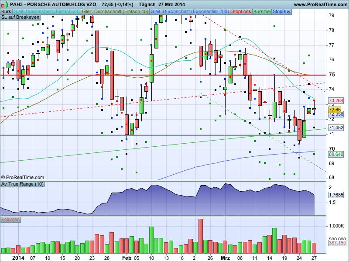Click the red horizontal line at 75
Screen dimensions: 349x262
[163, 75]
